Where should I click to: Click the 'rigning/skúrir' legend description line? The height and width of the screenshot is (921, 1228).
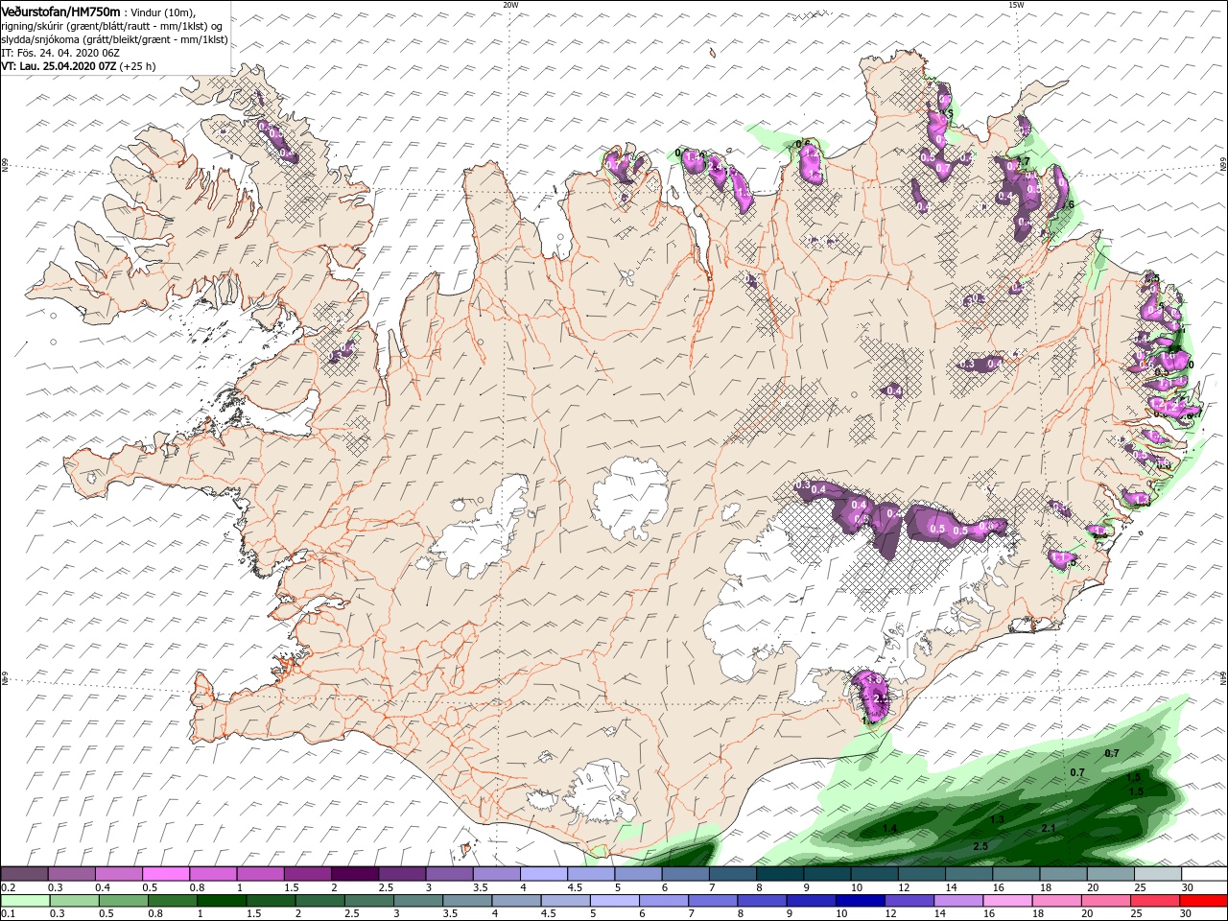pos(113,26)
